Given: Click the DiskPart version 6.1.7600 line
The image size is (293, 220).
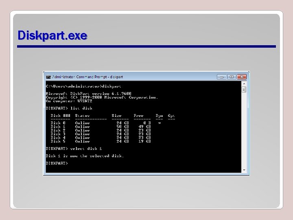Looking at the screenshot, I should coord(89,94).
